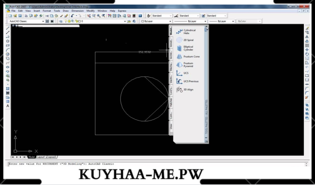Select the Explode tool

[307, 98]
